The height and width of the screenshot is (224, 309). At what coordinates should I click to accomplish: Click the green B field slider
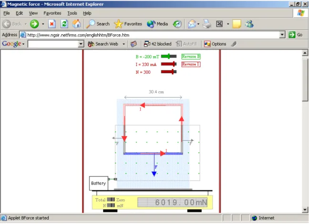pyautogui.click(x=169, y=57)
